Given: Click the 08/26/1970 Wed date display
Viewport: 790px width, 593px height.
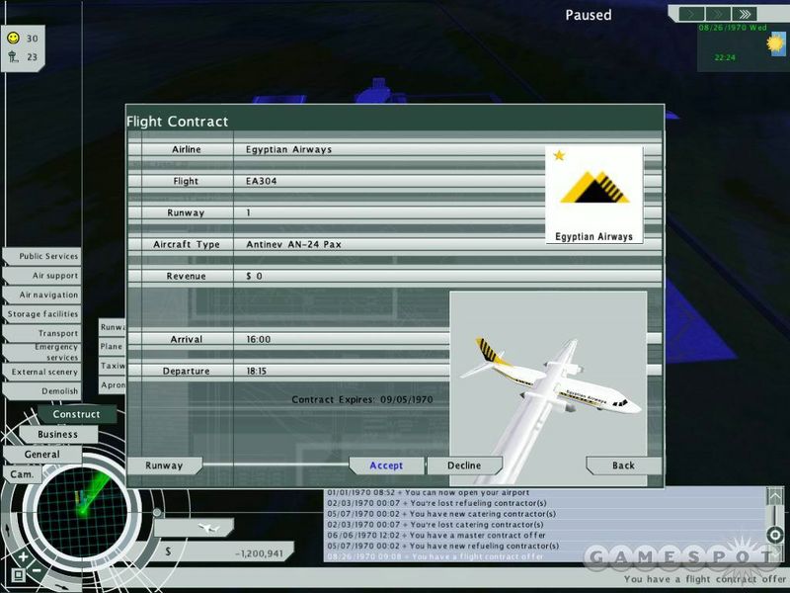Looking at the screenshot, I should (x=733, y=28).
